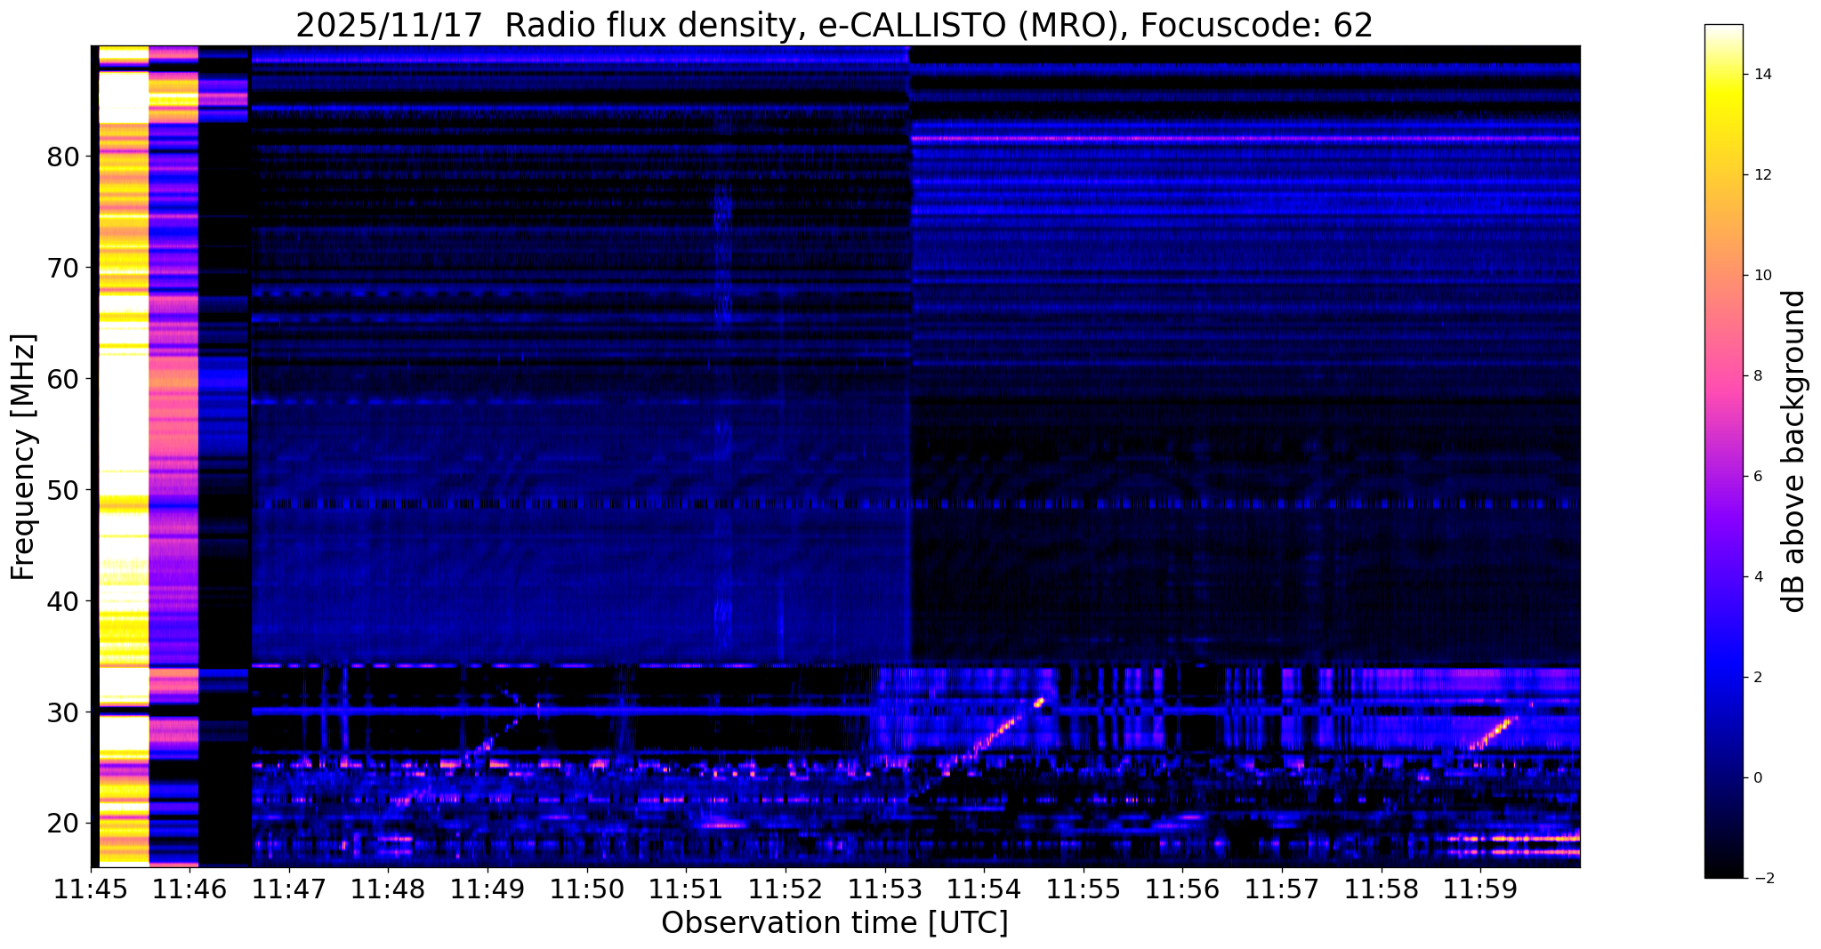The width and height of the screenshot is (1821, 949).
Task: Click the 11:55 time tick label
Action: 1083,889
